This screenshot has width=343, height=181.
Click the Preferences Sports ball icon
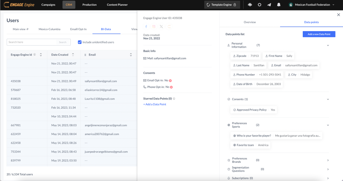(229, 125)
